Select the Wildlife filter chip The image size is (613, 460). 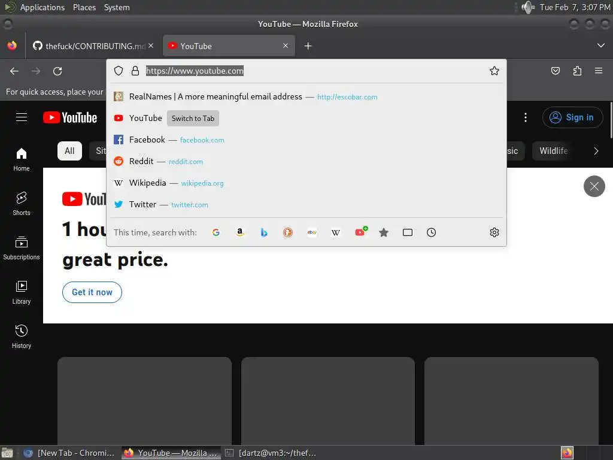(x=554, y=151)
